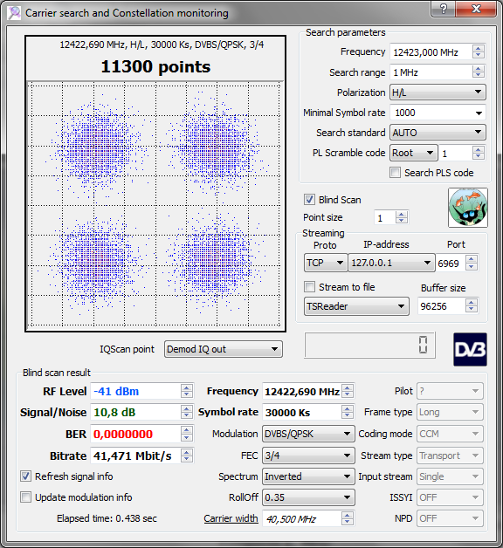This screenshot has height=548, width=503.
Task: Click the Port spinner arrows
Action: [x=472, y=263]
